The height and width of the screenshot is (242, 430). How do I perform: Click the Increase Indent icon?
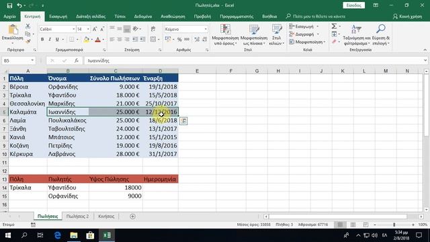(x=142, y=40)
